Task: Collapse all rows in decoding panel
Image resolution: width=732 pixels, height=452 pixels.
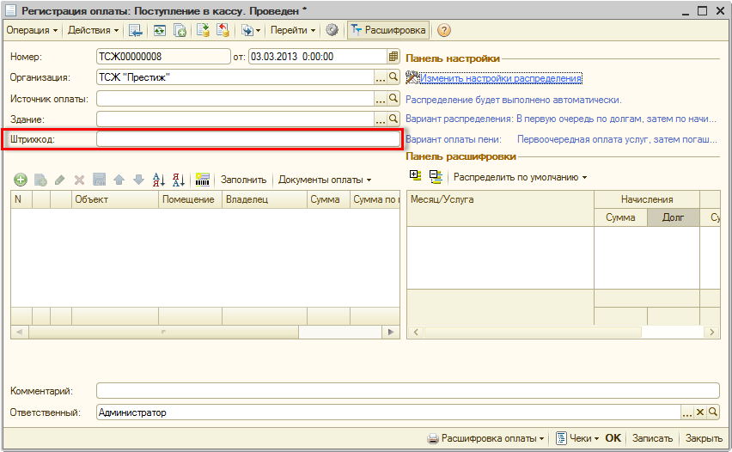Action: (x=436, y=176)
